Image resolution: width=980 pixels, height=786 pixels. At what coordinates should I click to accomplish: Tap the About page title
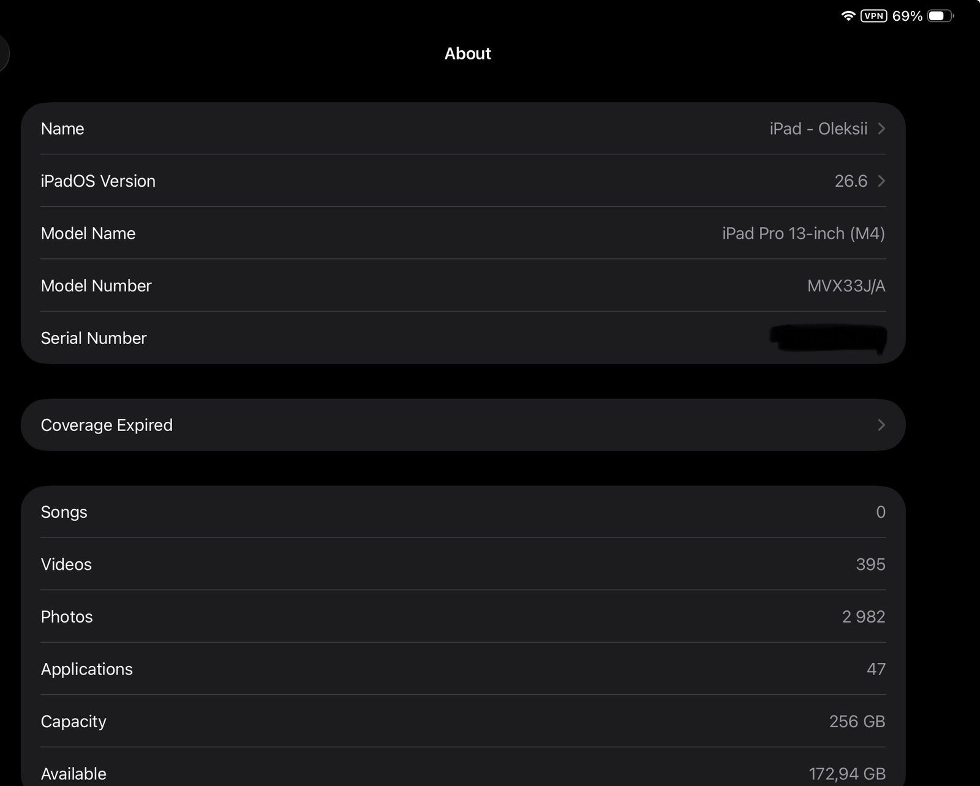468,54
